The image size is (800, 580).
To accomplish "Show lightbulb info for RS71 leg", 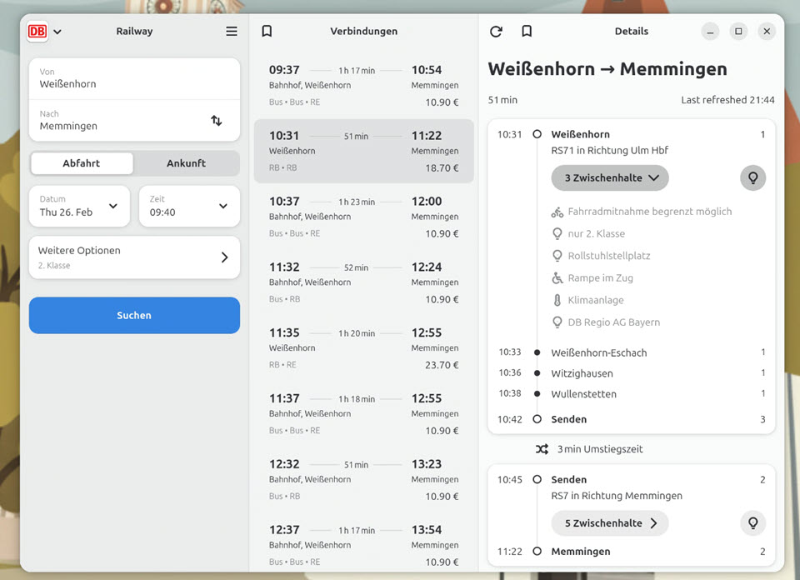I will coord(752,177).
